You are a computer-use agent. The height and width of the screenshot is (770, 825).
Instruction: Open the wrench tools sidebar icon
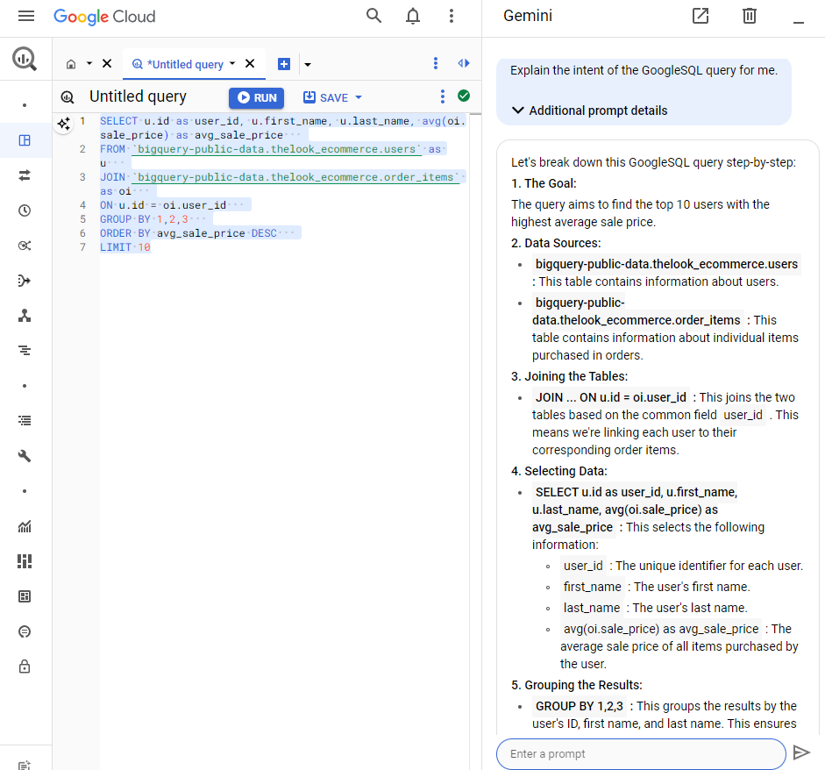(x=25, y=456)
